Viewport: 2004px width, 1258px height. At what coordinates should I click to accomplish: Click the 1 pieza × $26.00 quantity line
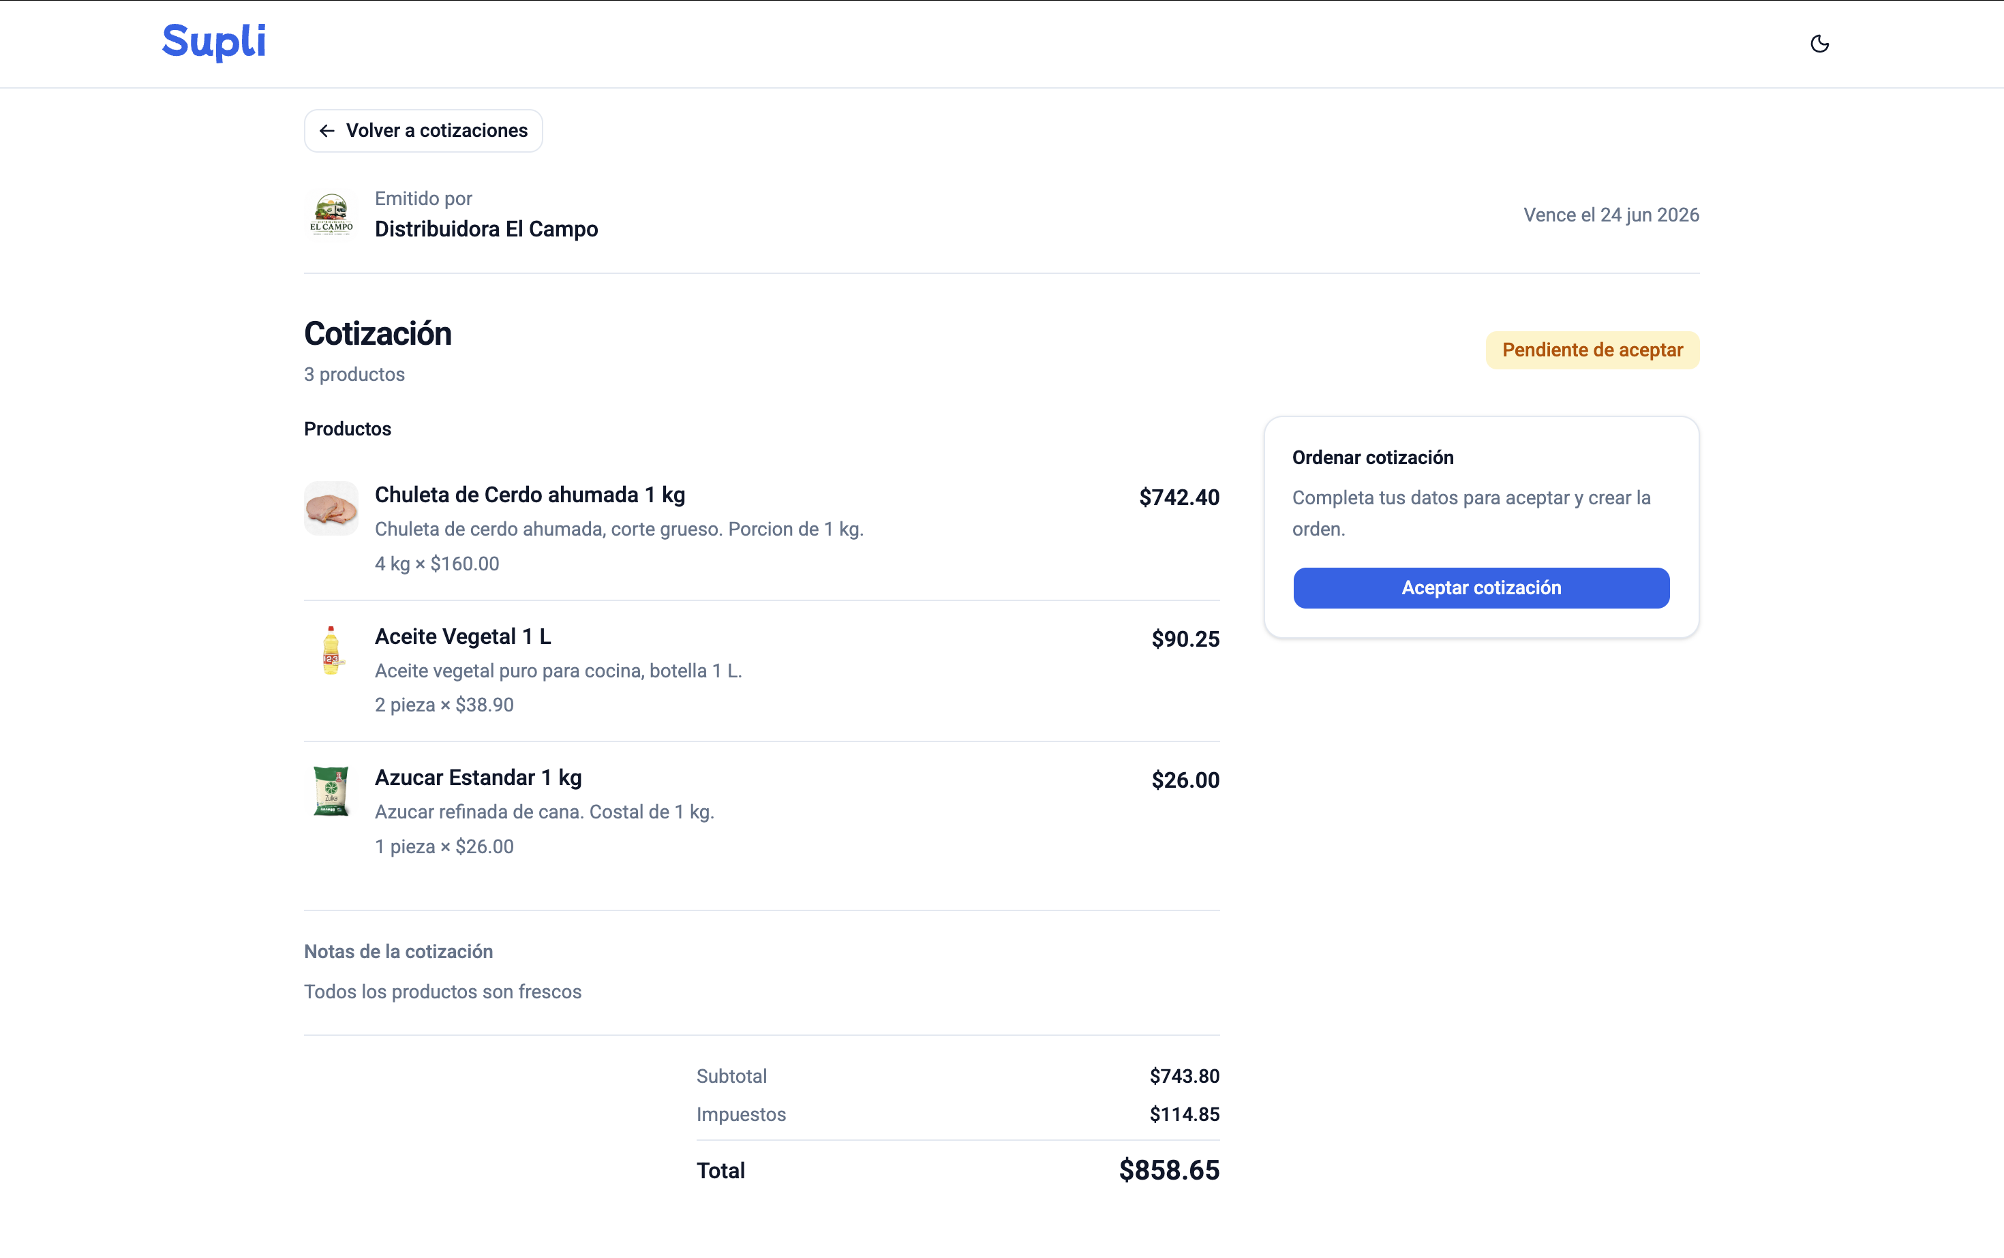click(x=444, y=846)
